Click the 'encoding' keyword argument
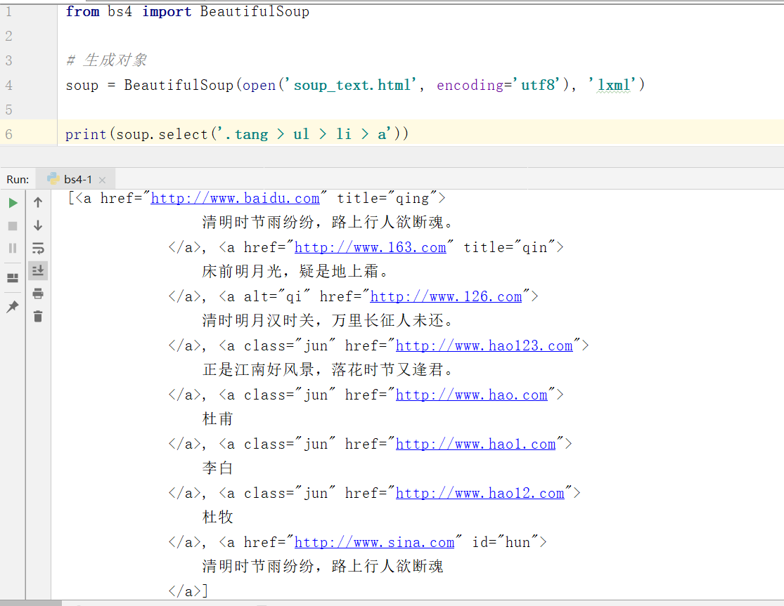 point(470,85)
